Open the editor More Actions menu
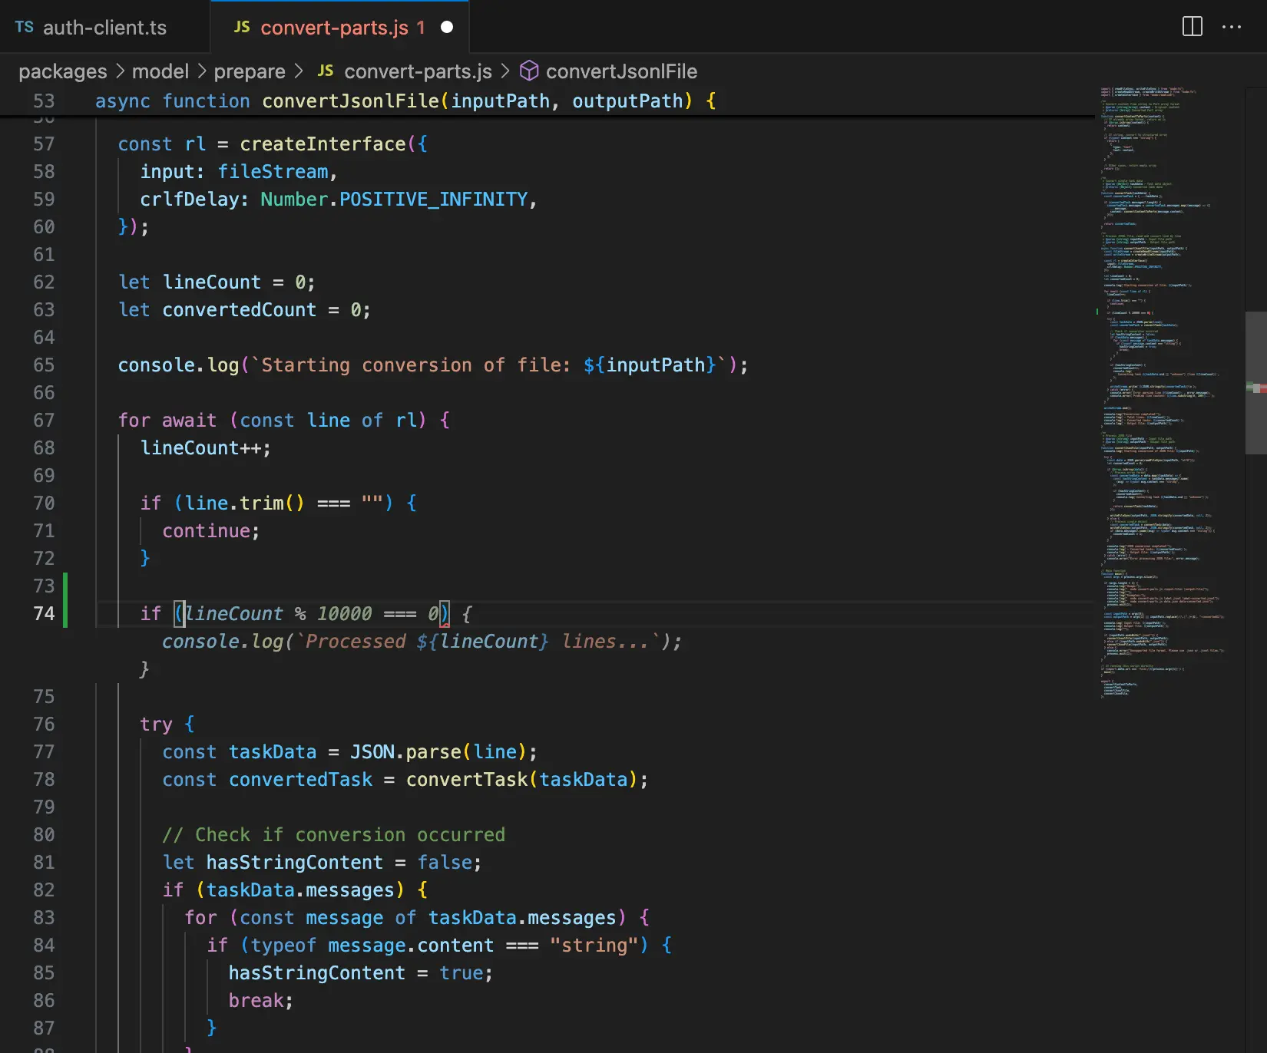The width and height of the screenshot is (1267, 1053). click(1232, 26)
